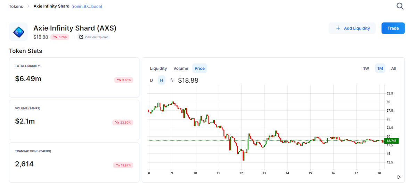
Task: Click the TOTAL LIQUIDITY label
Action: tap(27, 66)
